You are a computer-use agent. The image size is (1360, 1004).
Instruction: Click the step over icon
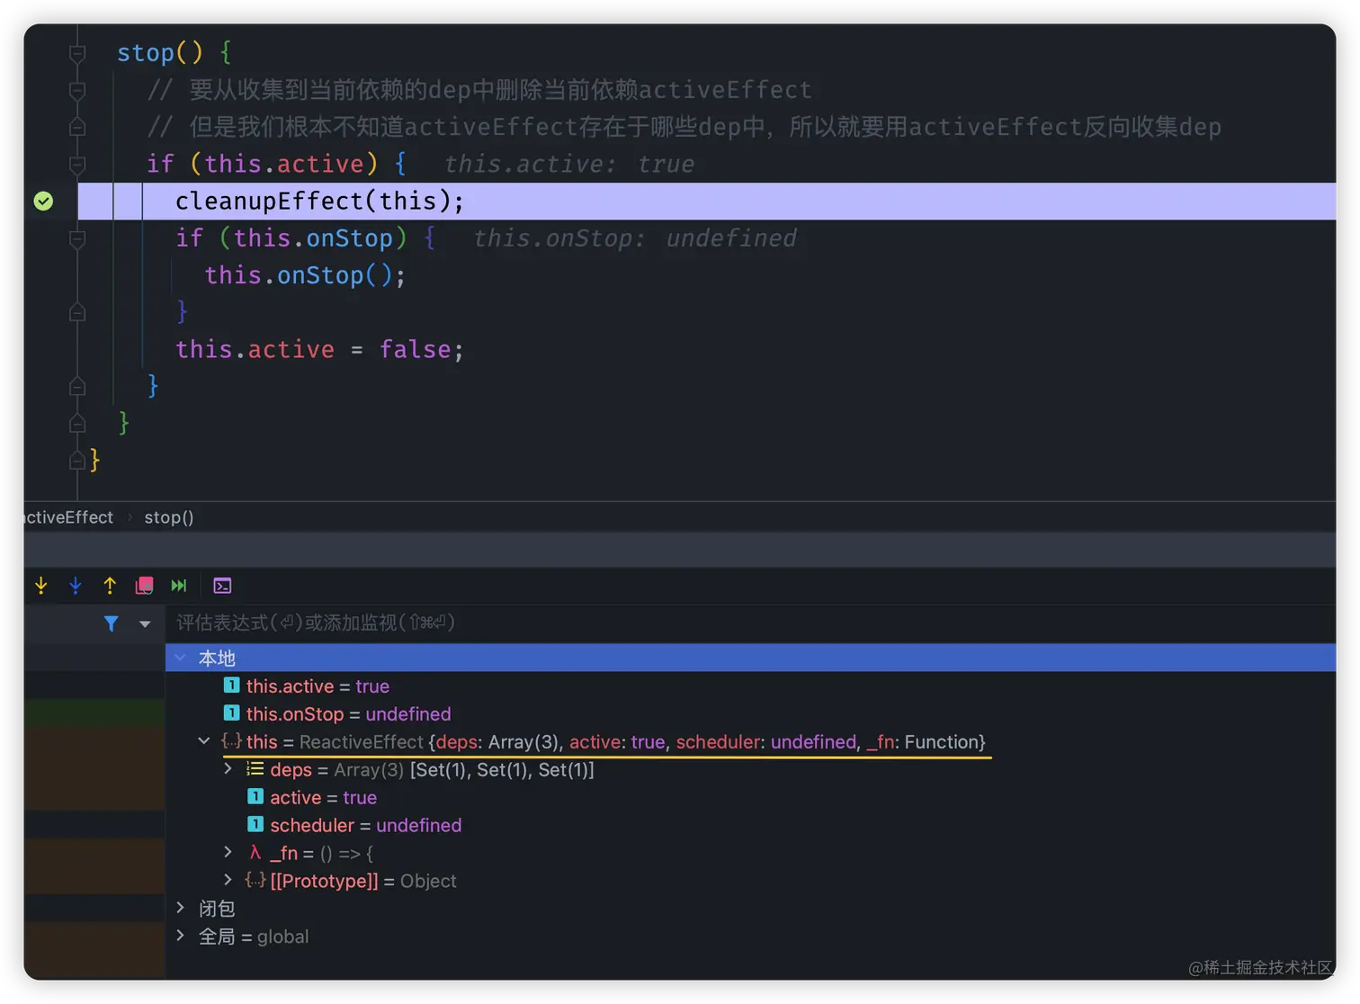click(x=40, y=585)
